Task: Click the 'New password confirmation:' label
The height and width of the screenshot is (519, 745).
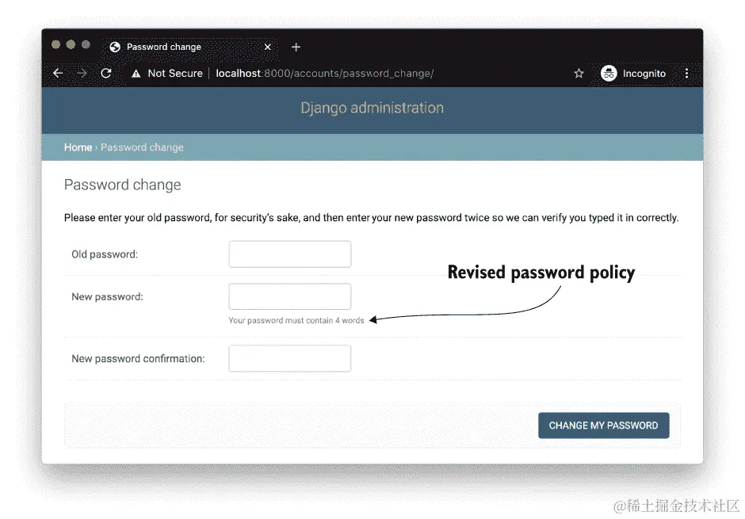Action: point(138,358)
